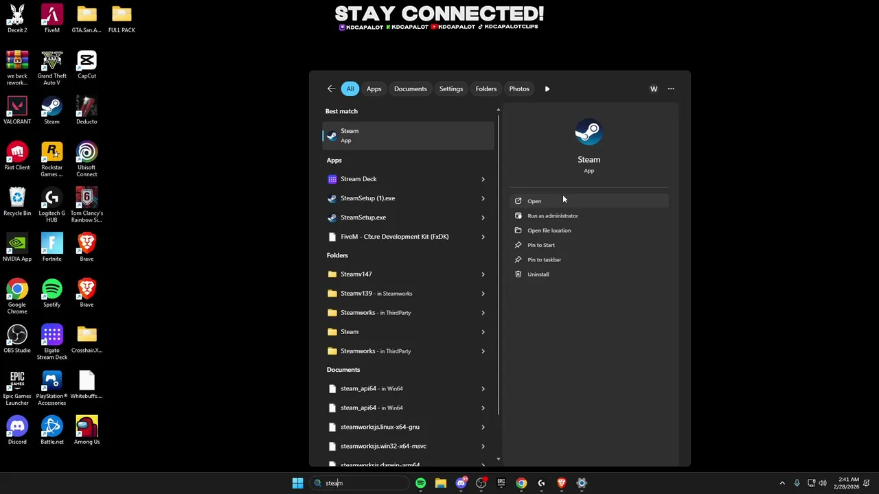879x494 pixels.
Task: Open the search options ellipsis menu
Action: click(x=671, y=89)
